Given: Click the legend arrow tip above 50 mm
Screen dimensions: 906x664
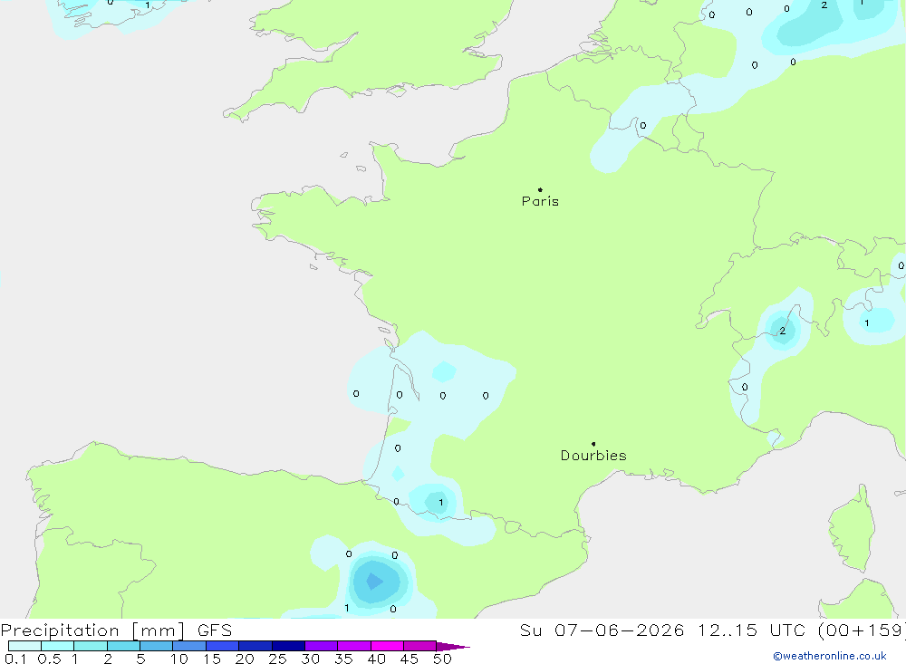Looking at the screenshot, I should coord(453,646).
